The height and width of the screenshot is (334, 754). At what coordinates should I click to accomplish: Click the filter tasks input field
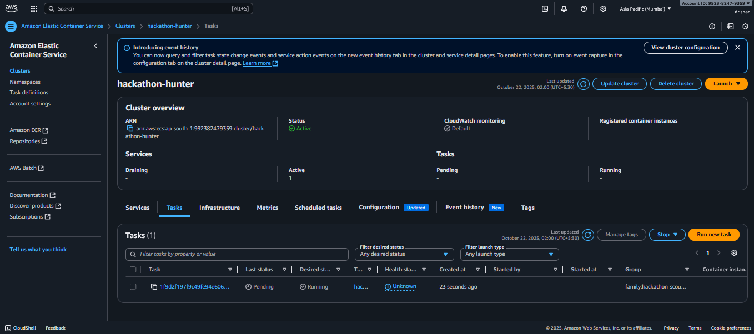click(x=237, y=254)
